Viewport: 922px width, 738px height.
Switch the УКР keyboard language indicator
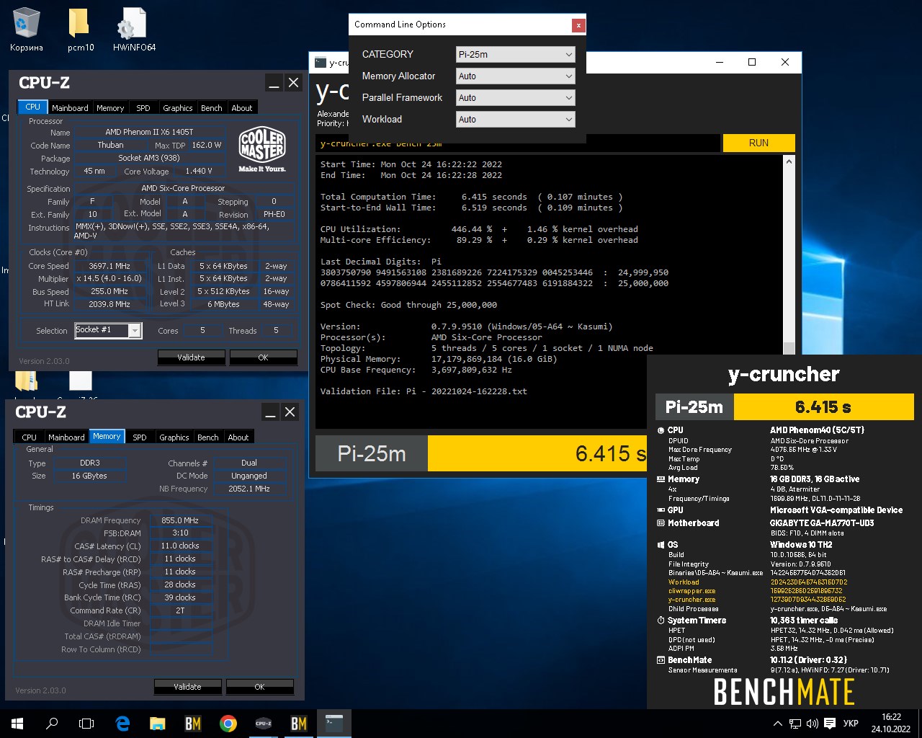coord(851,724)
